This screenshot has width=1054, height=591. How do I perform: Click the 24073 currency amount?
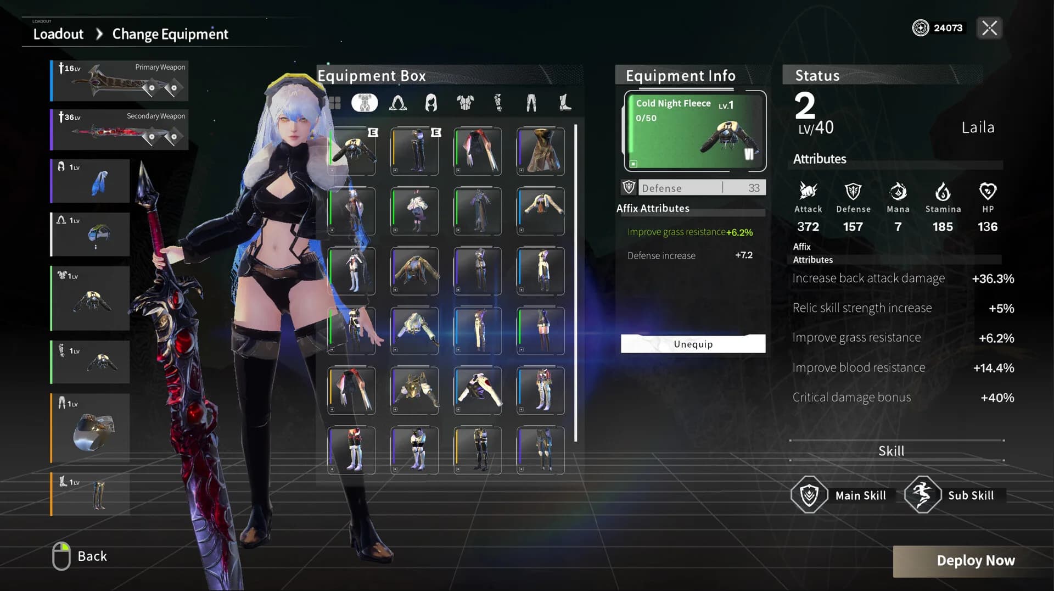click(x=948, y=27)
